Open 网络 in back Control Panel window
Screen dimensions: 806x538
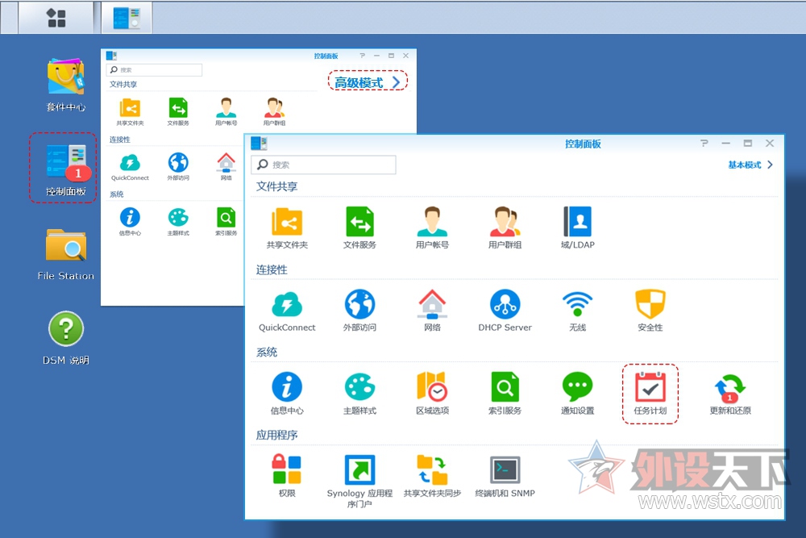[x=226, y=167]
